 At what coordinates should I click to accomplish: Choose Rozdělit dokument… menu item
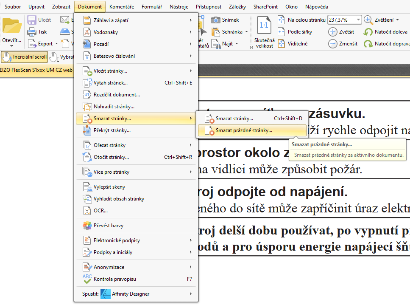[x=136, y=95]
